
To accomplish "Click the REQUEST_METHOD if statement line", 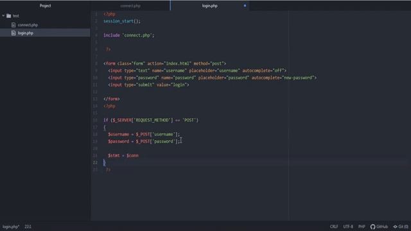I will [x=151, y=120].
